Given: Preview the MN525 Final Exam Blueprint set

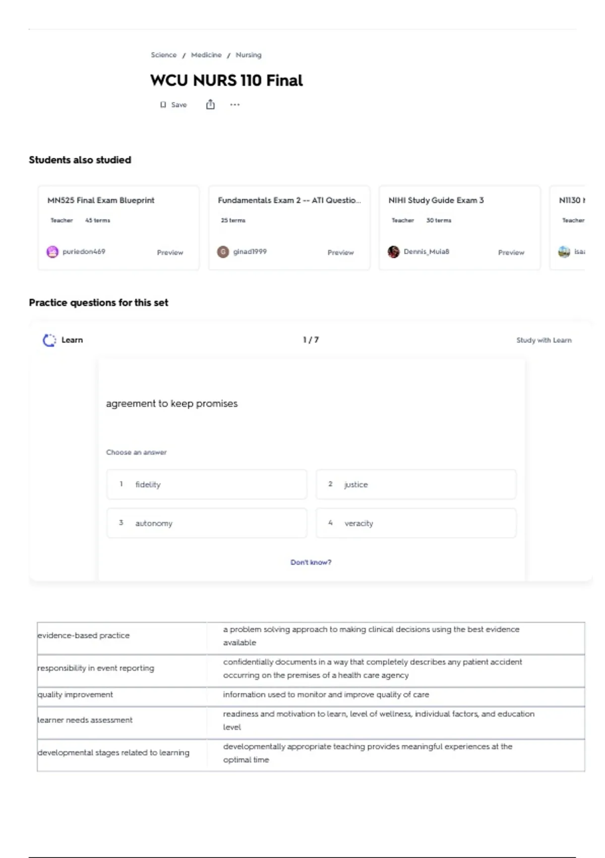Looking at the screenshot, I should [170, 252].
